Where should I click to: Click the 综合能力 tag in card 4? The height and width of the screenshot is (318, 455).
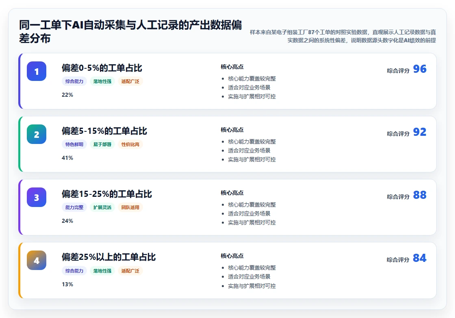(x=74, y=271)
